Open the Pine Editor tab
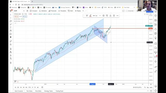This screenshot has width=166, height=93. click(x=38, y=91)
